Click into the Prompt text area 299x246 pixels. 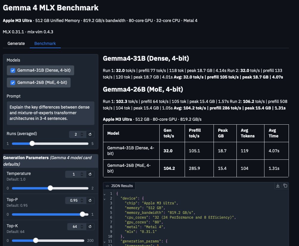tap(51, 113)
